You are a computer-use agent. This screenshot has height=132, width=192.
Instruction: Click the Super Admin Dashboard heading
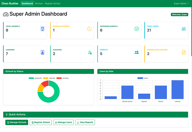[38, 14]
